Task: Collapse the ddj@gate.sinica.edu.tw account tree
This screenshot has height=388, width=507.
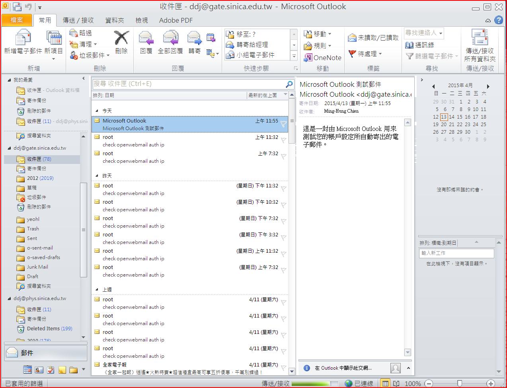Action: (9, 148)
